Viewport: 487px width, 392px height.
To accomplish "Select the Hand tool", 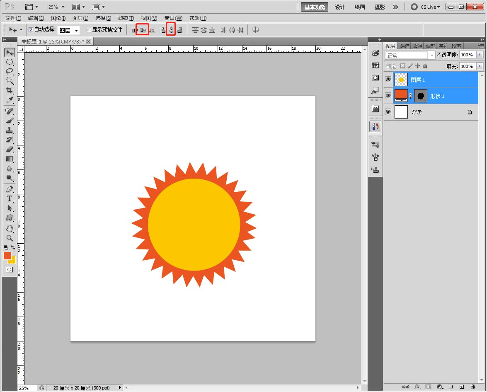I will point(10,228).
